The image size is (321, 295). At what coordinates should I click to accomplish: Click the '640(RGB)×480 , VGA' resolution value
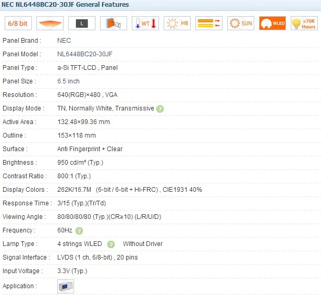tap(88, 95)
